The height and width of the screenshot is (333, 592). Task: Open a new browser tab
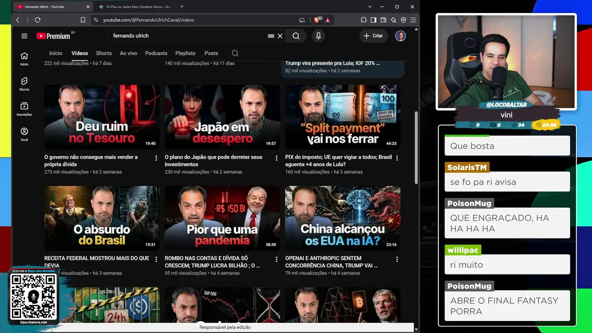coord(182,6)
